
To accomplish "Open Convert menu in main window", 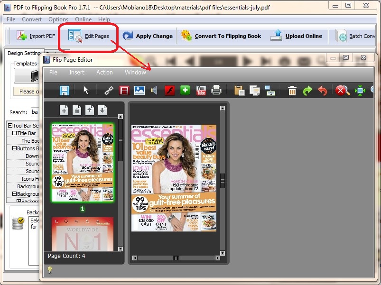I will click(x=32, y=19).
